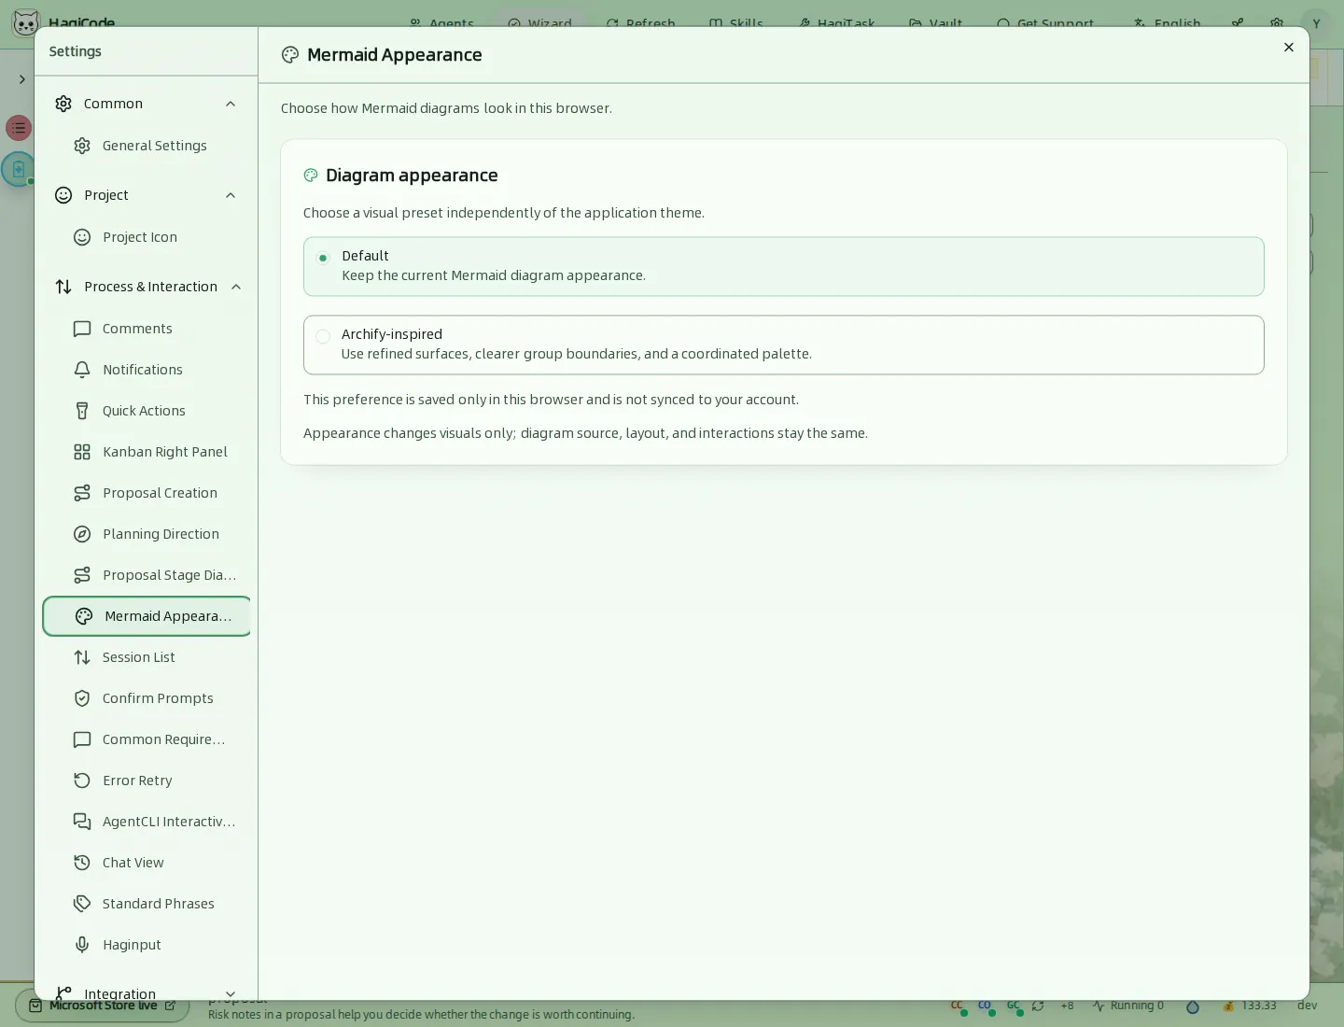Click the retry arrow icon for Error Retry
This screenshot has height=1027, width=1344.
[82, 781]
